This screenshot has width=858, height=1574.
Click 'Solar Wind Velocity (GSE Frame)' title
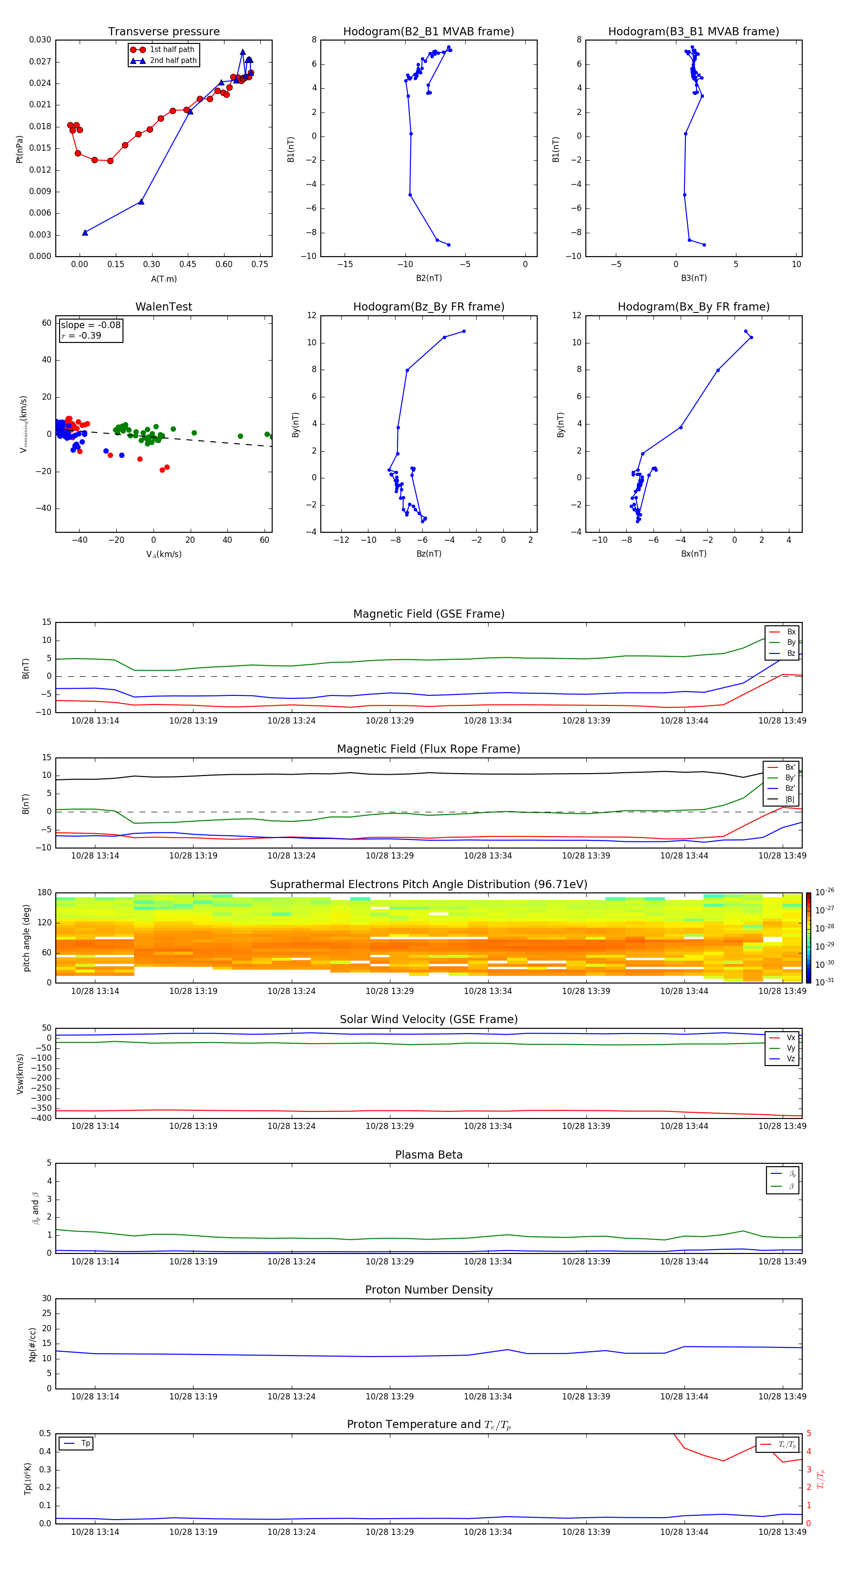pos(429,1020)
